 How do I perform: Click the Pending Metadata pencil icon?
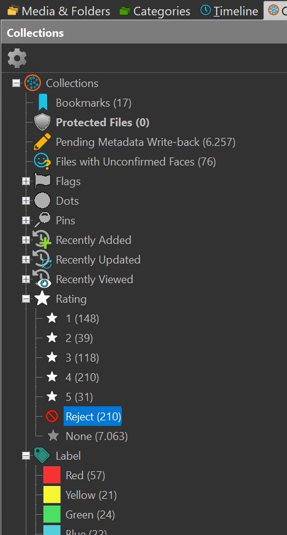point(42,142)
